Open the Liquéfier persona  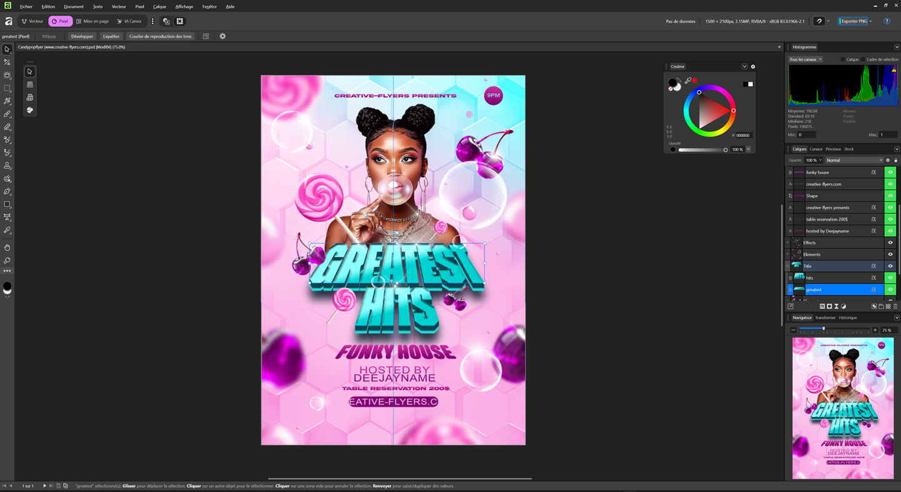111,36
